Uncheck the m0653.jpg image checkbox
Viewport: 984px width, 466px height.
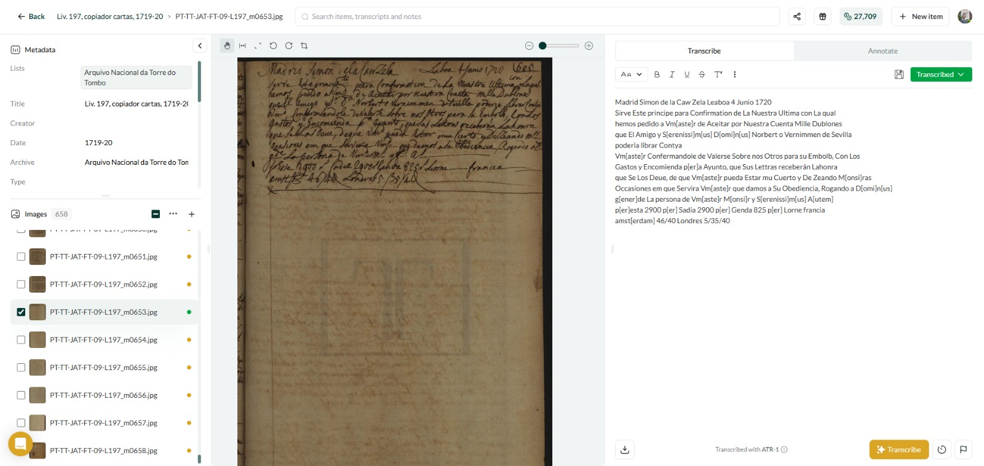(21, 312)
